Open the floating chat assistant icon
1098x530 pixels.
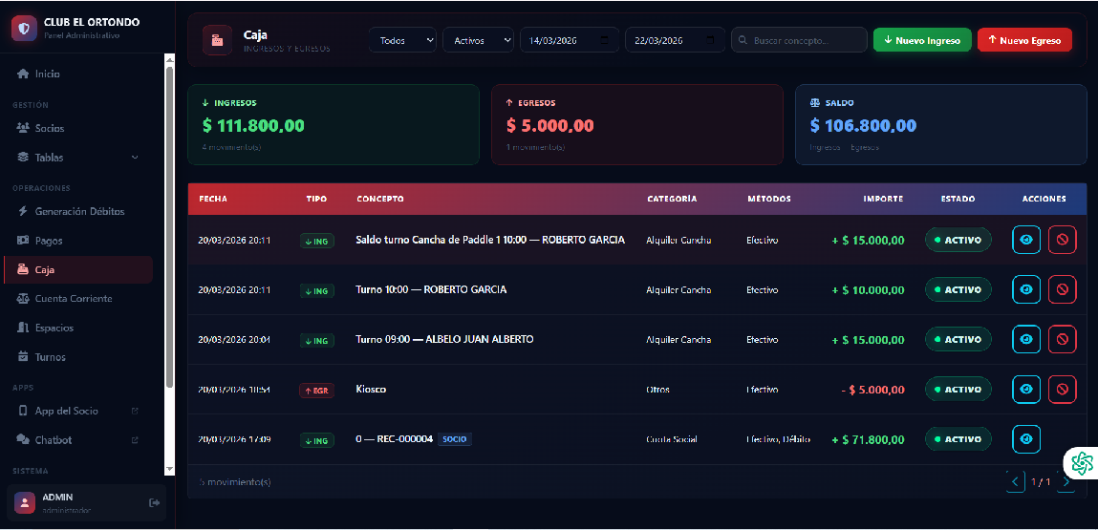point(1082,463)
